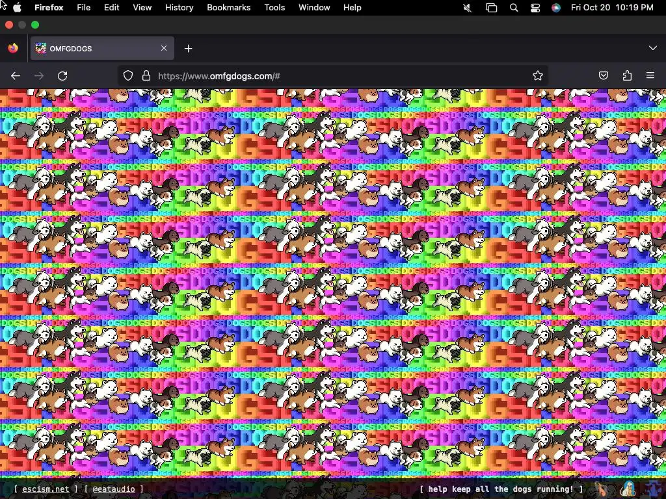Open a new tab with plus
Image resolution: width=666 pixels, height=499 pixels.
[188, 49]
